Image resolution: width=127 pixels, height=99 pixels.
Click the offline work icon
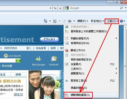point(67,50)
